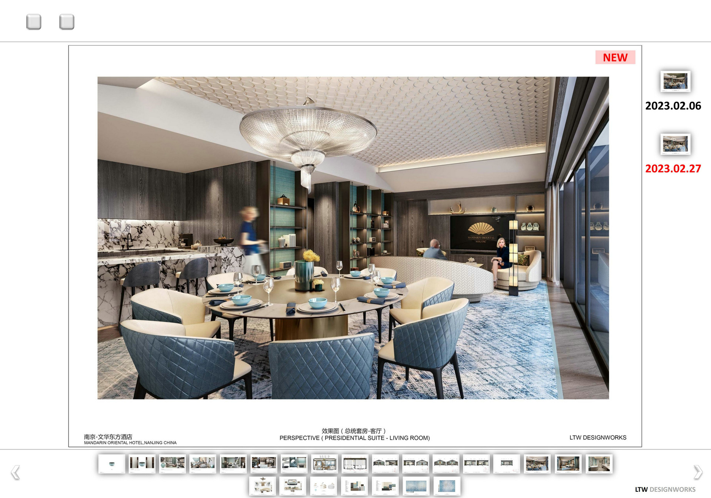Go to previous slide with left arrow
The image size is (711, 498).
click(15, 472)
